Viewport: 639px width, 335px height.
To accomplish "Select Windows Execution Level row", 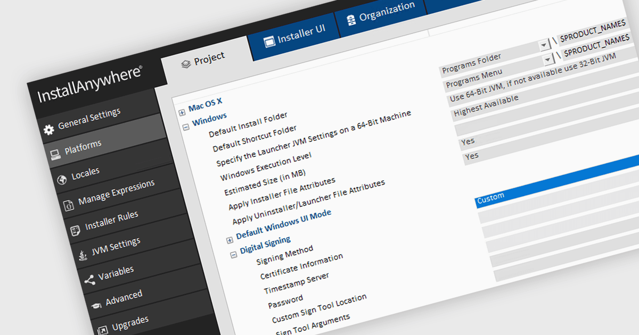I will click(x=266, y=167).
